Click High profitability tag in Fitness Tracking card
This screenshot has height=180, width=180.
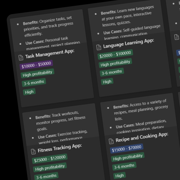pyautogui.click(x=50, y=167)
